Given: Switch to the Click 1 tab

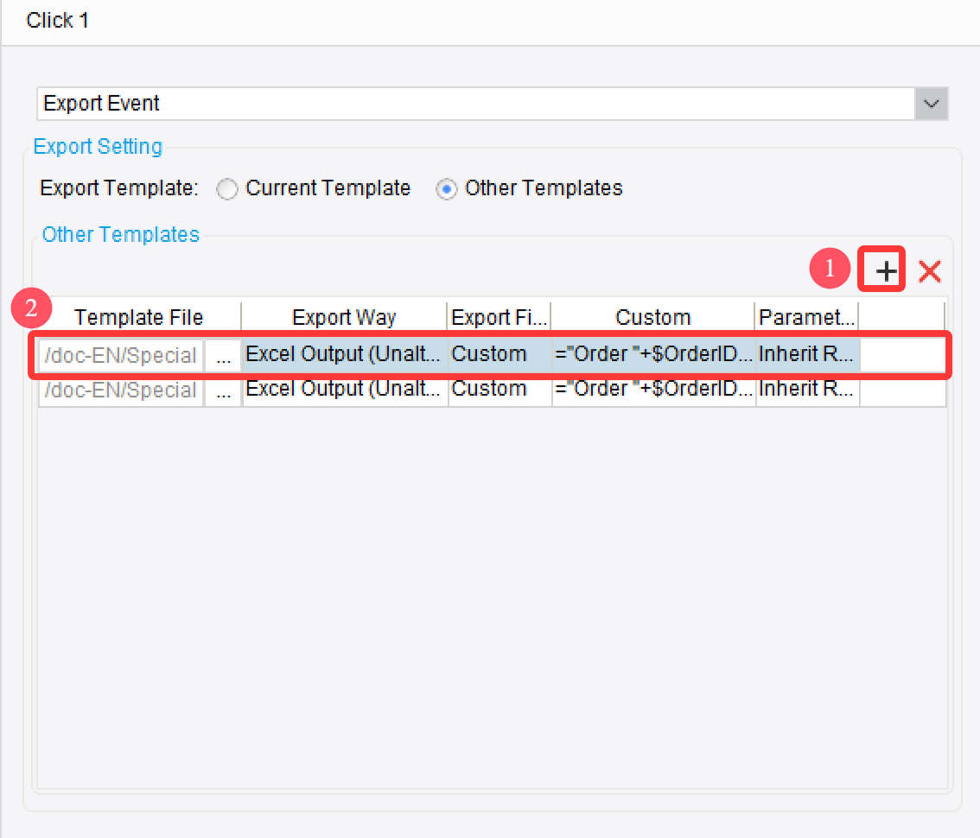Looking at the screenshot, I should [x=57, y=21].
